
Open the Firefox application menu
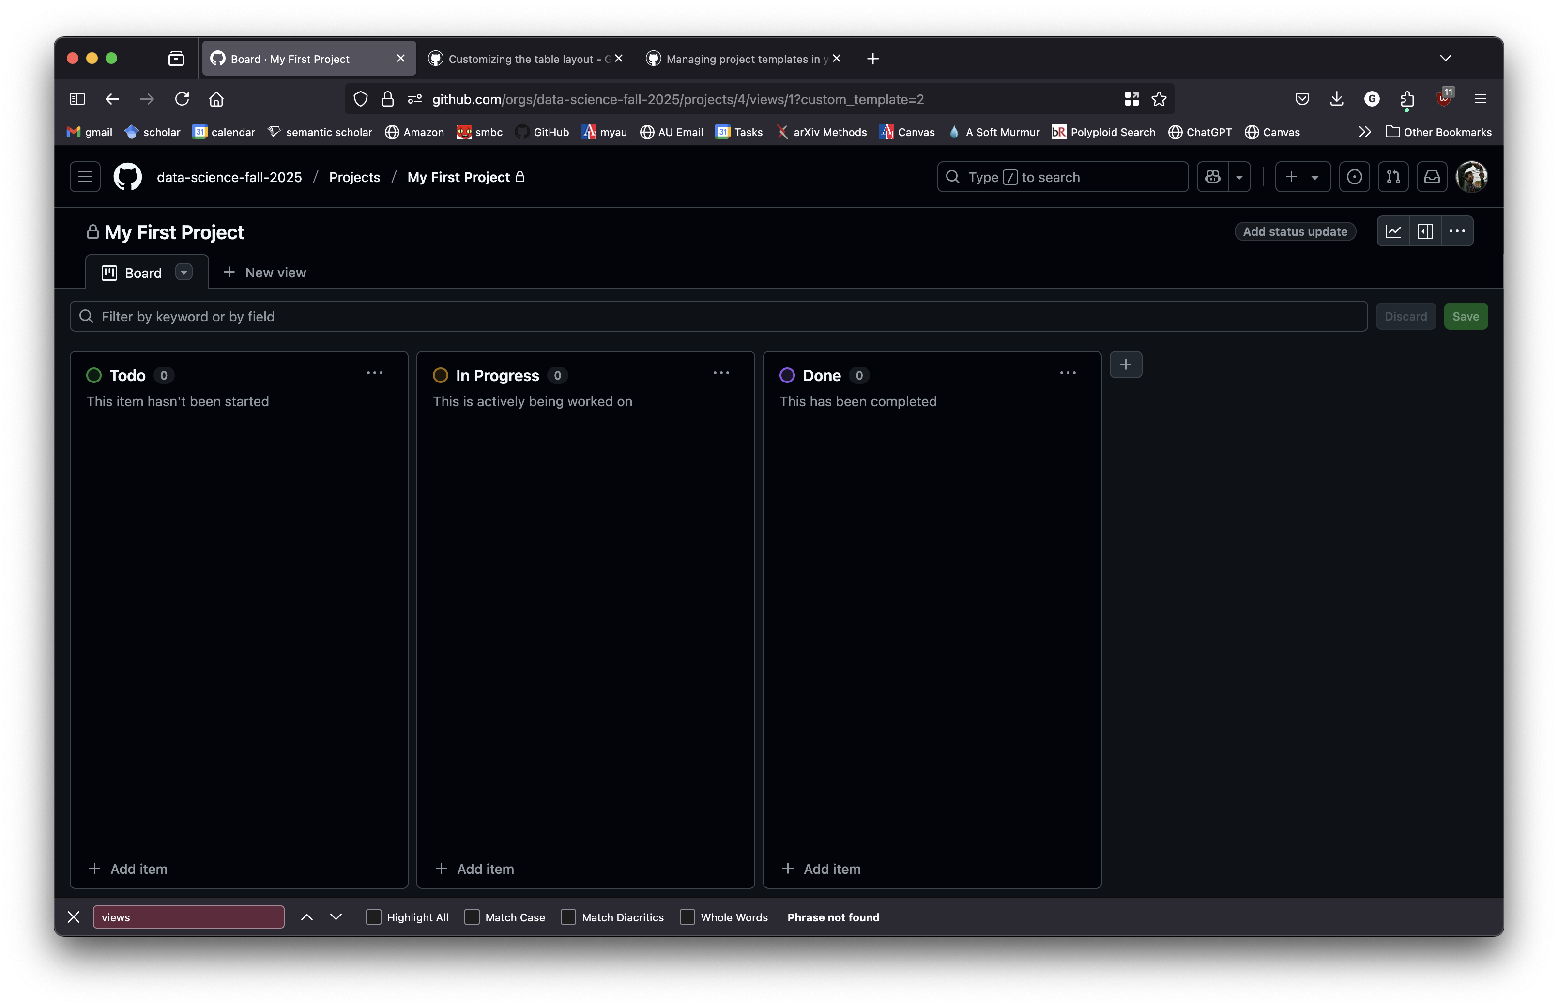point(1480,99)
